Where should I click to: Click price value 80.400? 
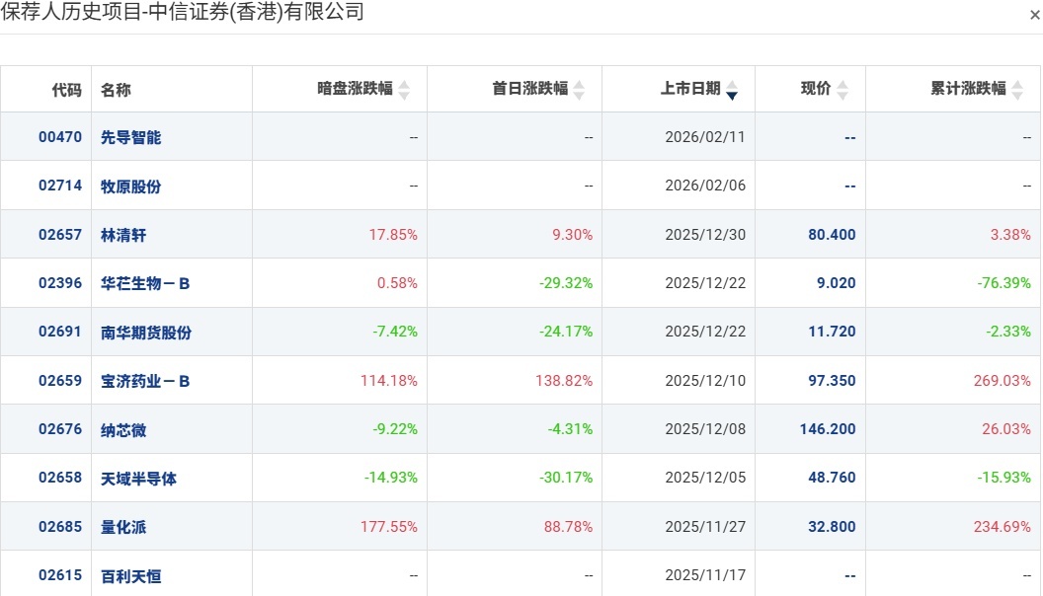[832, 235]
